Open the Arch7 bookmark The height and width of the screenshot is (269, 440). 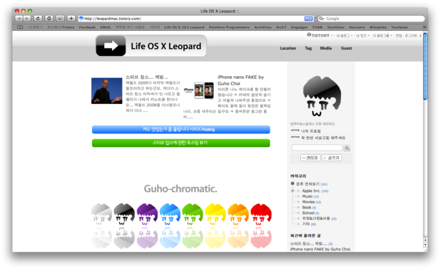coord(281,27)
